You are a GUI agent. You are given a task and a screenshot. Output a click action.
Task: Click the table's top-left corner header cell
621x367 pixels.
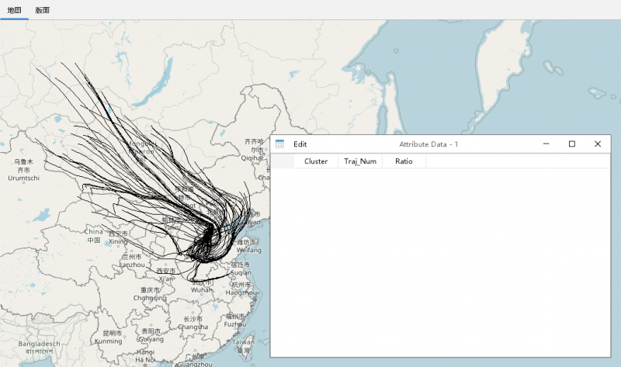283,161
